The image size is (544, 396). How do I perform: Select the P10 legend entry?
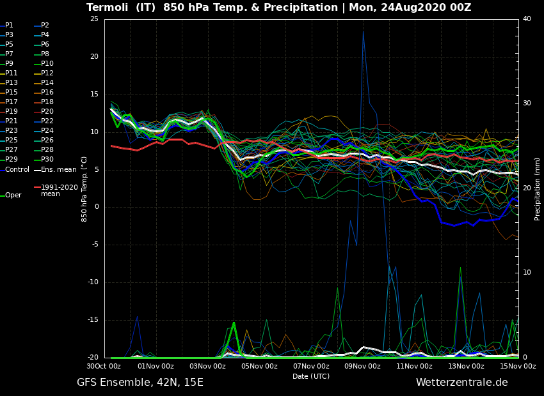point(47,64)
